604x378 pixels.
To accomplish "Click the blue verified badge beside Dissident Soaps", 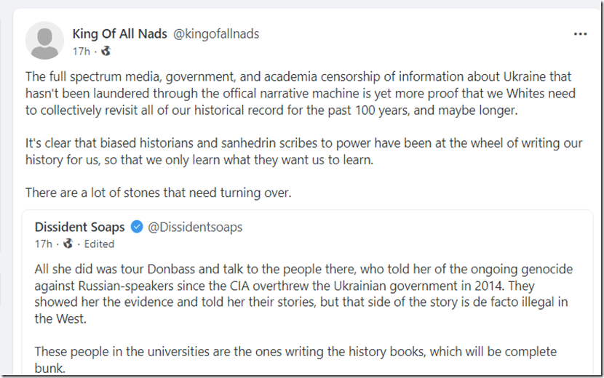I will pyautogui.click(x=136, y=228).
